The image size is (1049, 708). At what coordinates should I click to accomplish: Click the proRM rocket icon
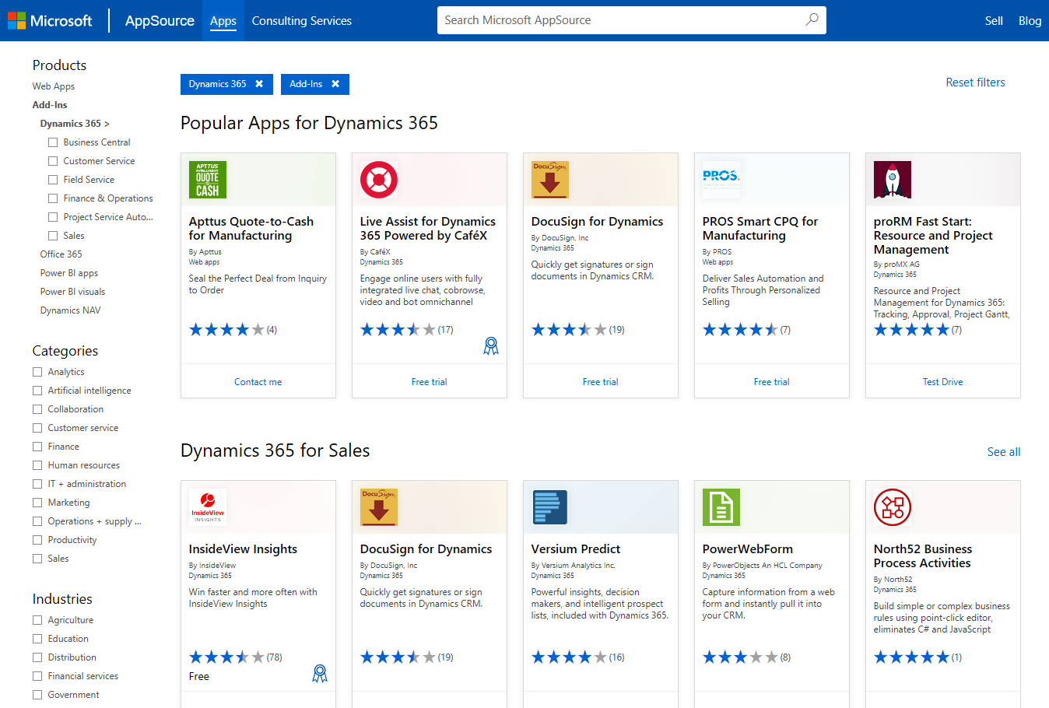tap(893, 180)
